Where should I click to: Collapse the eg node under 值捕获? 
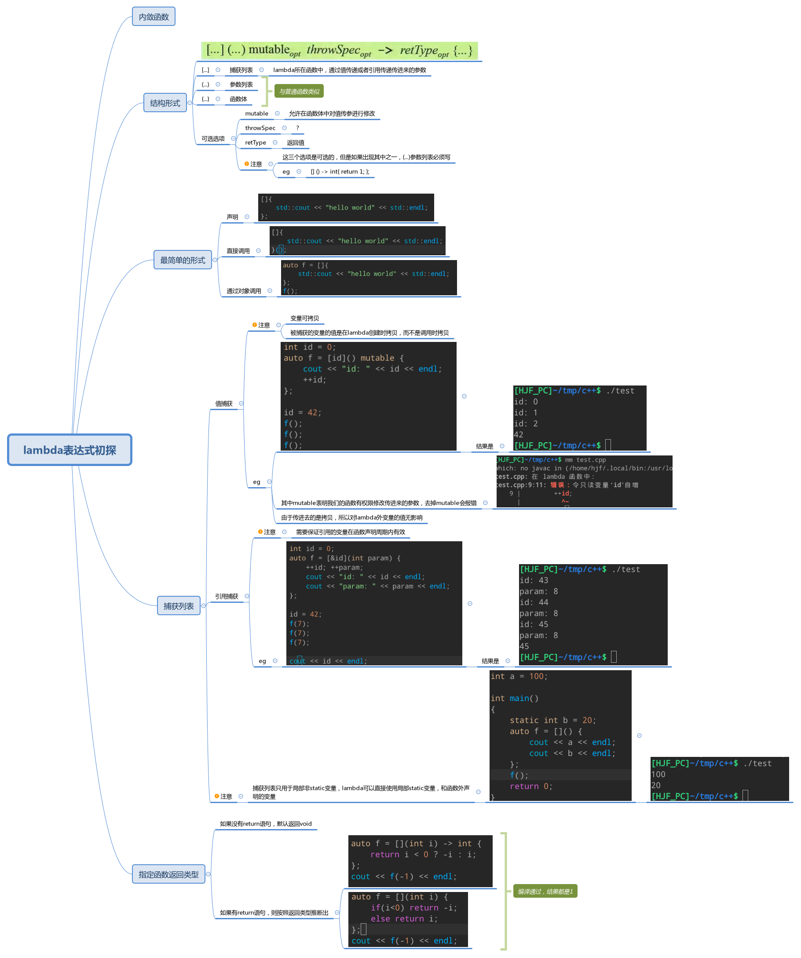(270, 482)
